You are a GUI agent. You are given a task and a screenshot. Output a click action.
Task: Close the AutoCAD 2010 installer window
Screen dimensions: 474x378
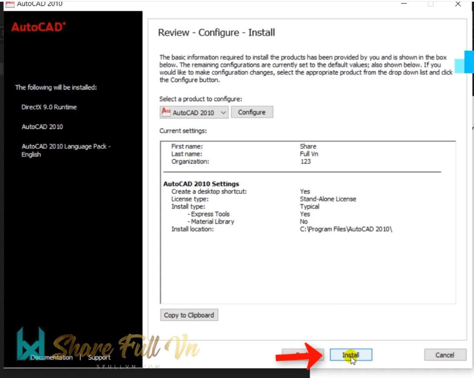(x=458, y=4)
